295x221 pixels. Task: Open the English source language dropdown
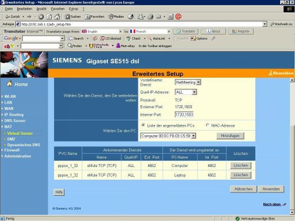coord(120,31)
